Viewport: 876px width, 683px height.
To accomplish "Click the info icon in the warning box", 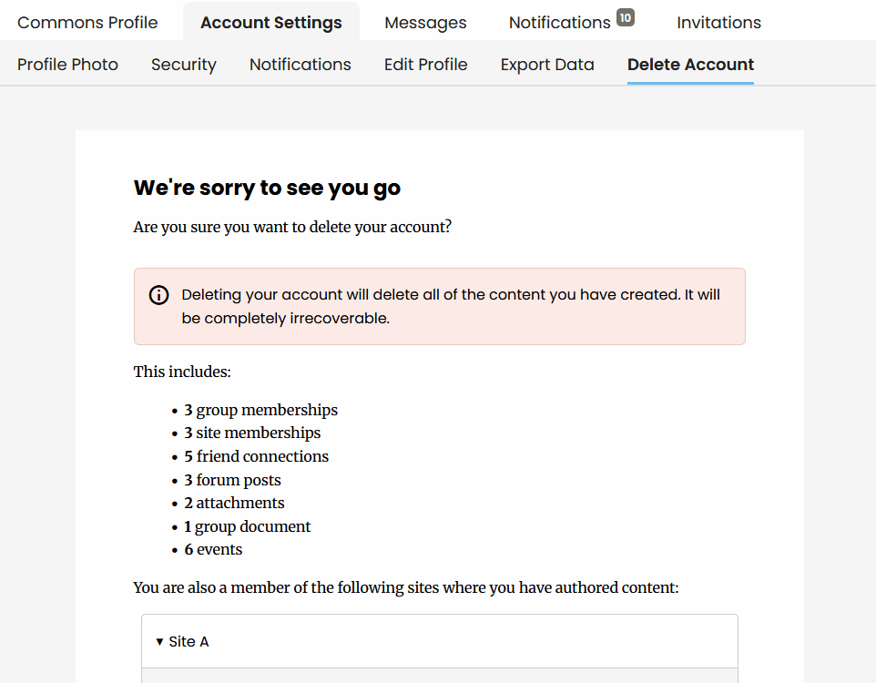I will click(x=159, y=295).
